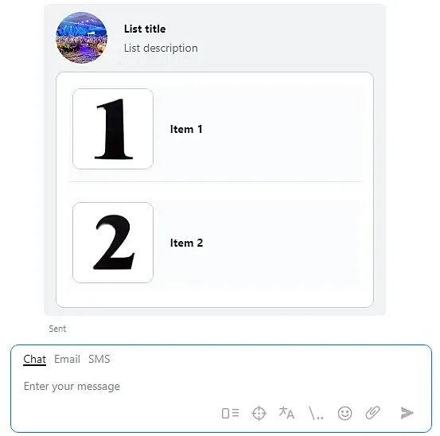Screen dimensions: 440x436
Task: Click the crosshair target icon
Action: pos(259,413)
